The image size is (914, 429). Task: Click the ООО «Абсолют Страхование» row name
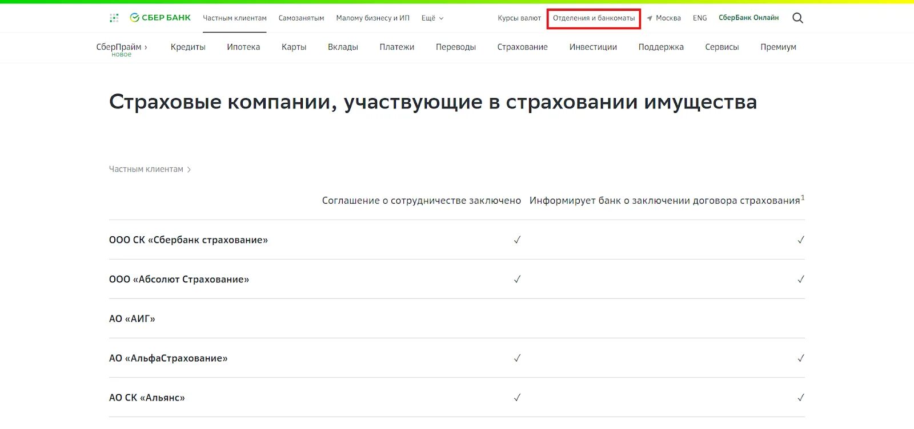179,280
